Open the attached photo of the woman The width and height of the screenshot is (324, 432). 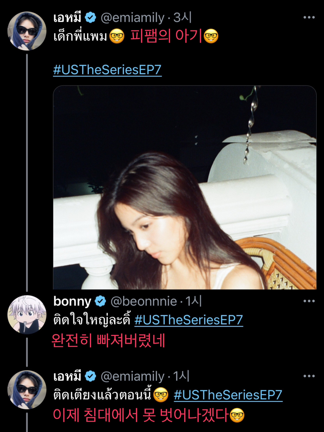(185, 187)
